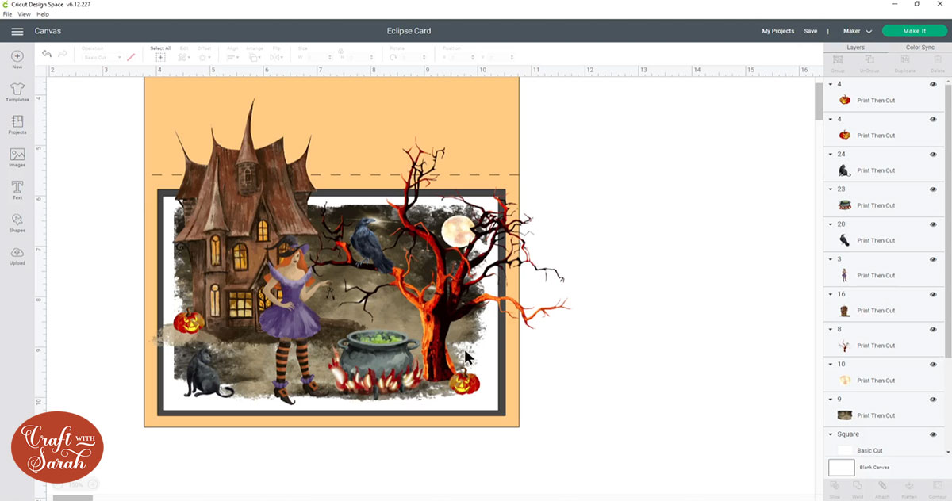Viewport: 952px width, 501px height.
Task: Open the Maker machine dropdown
Action: pyautogui.click(x=857, y=31)
